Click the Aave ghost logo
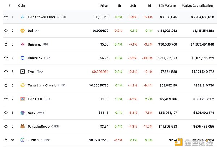217x150 pixels. pos(22,113)
